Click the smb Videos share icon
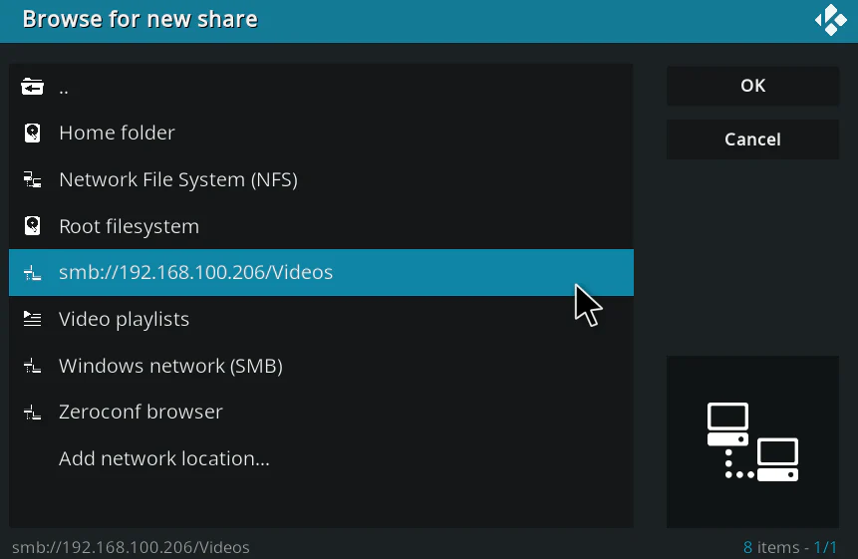Image resolution: width=858 pixels, height=559 pixels. [33, 273]
